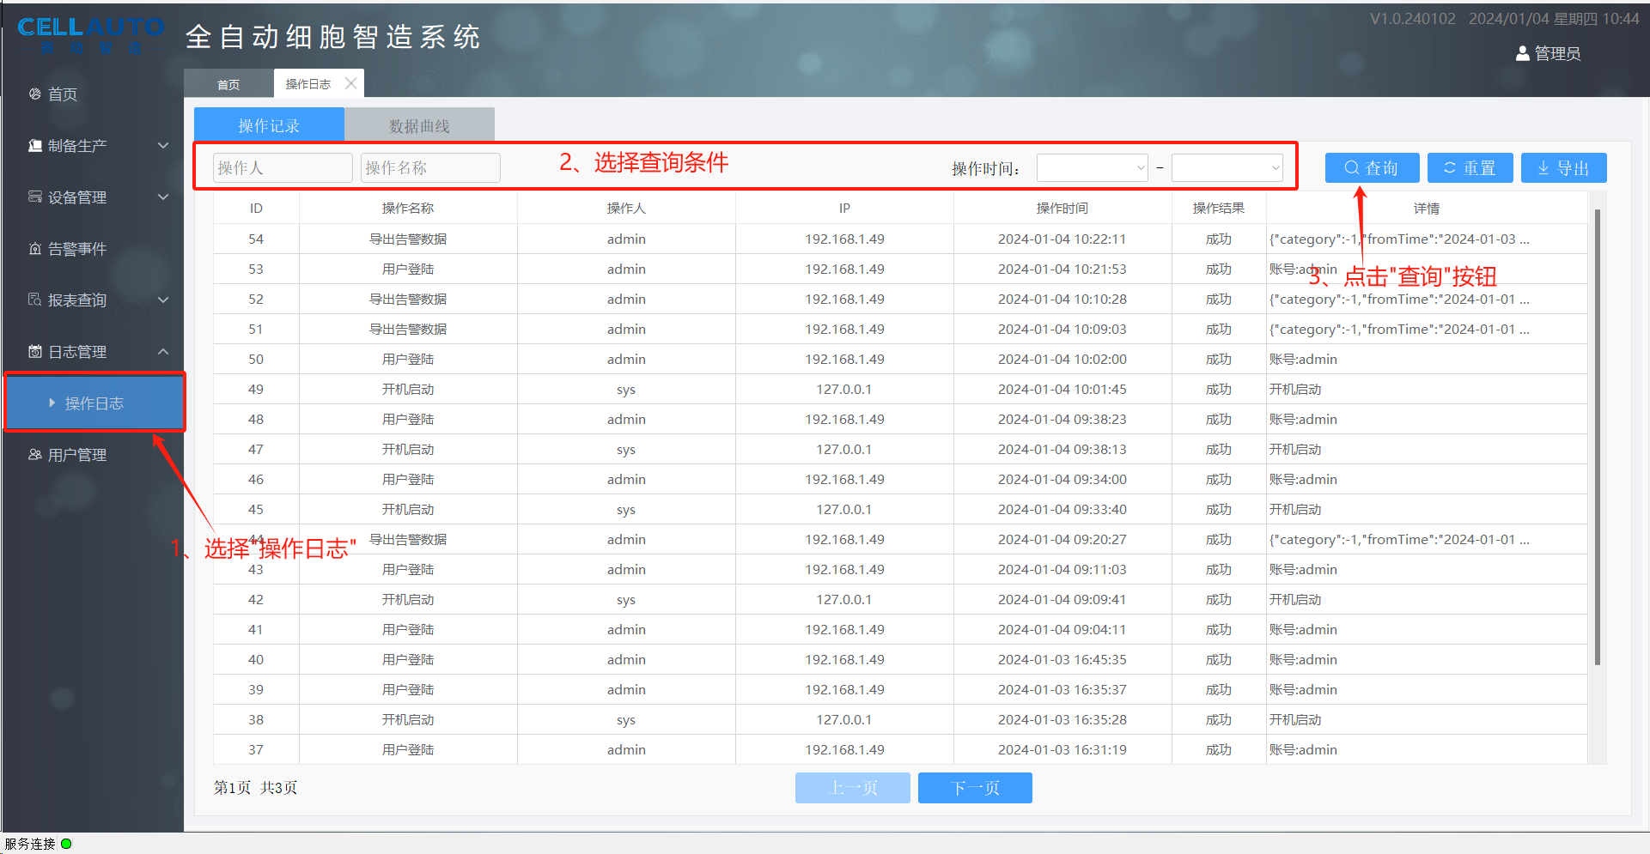Viewport: 1650px width, 854px height.
Task: Click 用户登陆 operation in row 53
Action: tap(408, 269)
